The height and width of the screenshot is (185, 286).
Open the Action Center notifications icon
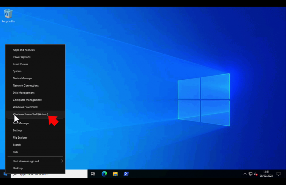(x=278, y=174)
